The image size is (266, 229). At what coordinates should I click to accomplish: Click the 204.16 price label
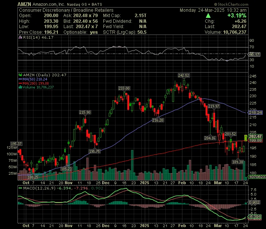210,138
